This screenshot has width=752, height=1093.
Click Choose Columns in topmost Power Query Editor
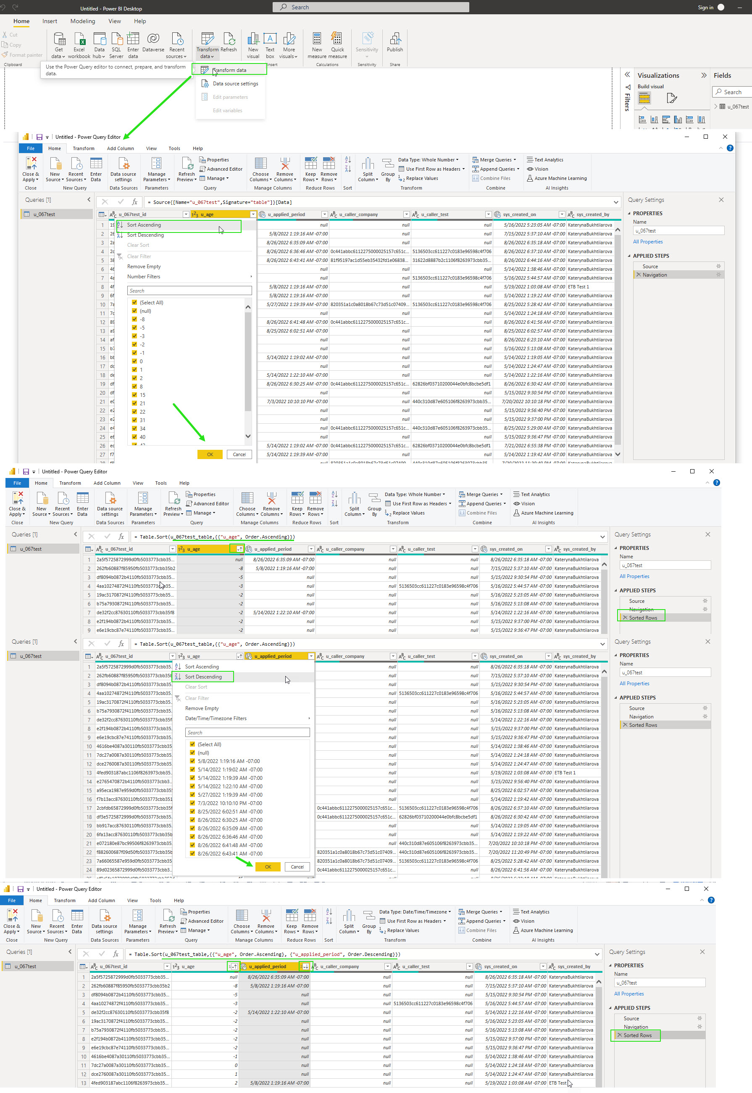(x=260, y=170)
